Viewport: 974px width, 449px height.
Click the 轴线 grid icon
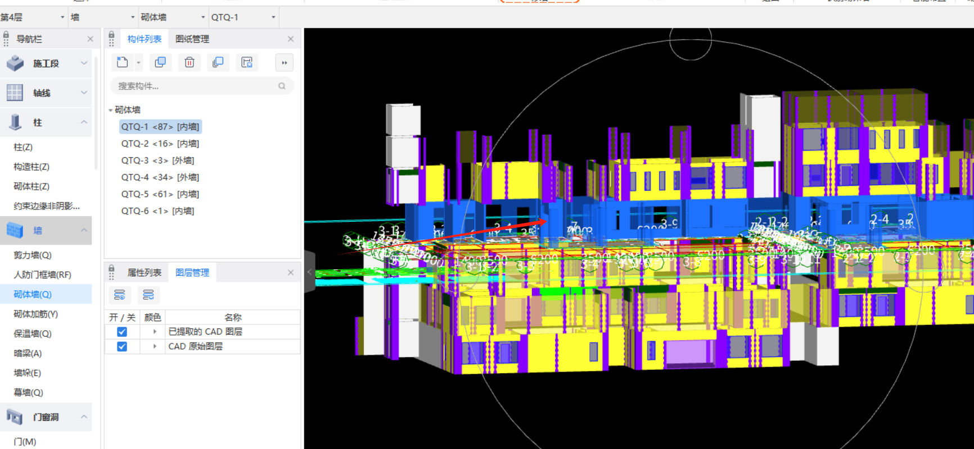pos(15,93)
